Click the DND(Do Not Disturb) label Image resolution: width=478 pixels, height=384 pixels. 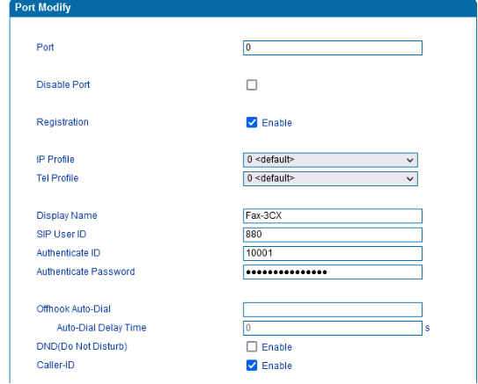[82, 346]
